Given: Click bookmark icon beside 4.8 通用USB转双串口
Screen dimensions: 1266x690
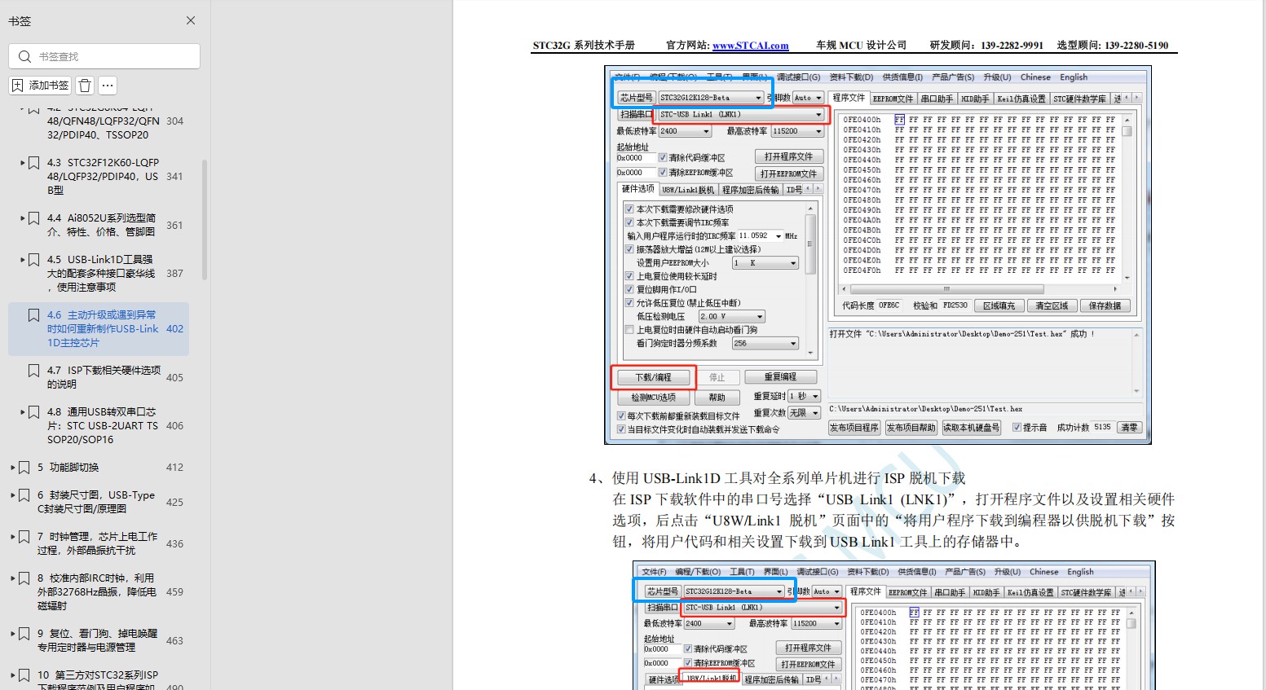Looking at the screenshot, I should tap(33, 412).
